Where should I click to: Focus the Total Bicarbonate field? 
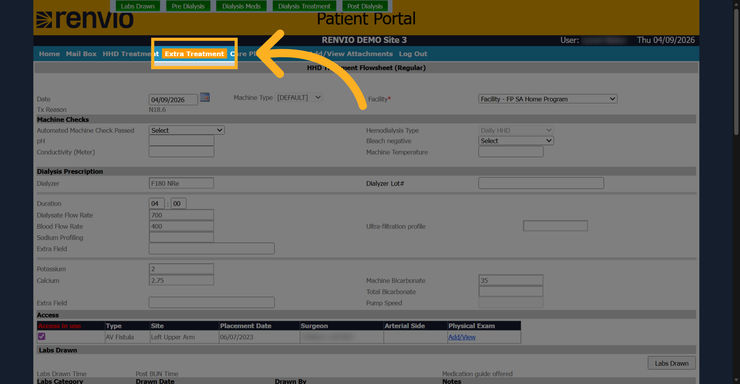pos(511,292)
